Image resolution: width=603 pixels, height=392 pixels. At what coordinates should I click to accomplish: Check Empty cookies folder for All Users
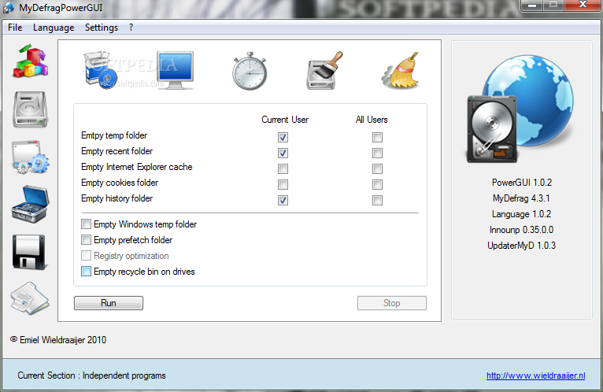point(377,185)
